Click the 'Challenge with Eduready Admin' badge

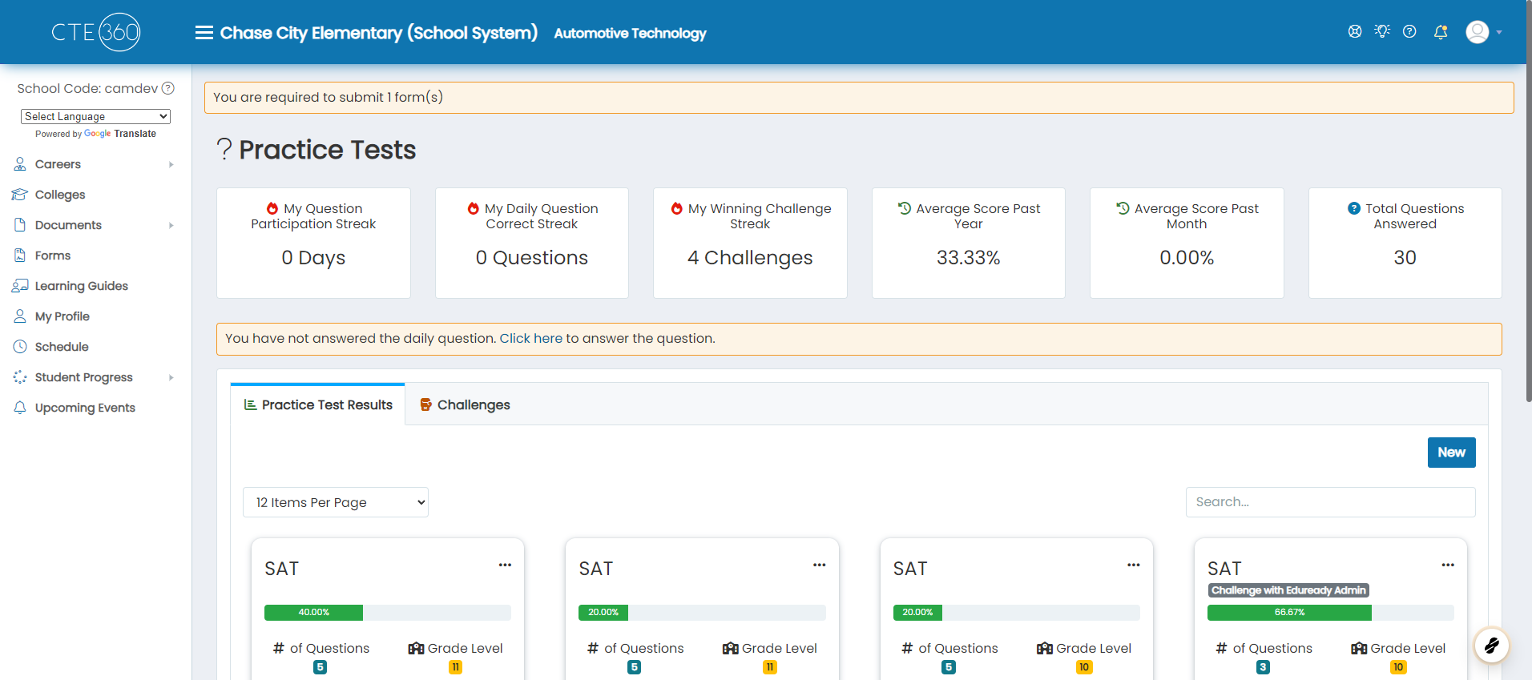coord(1288,590)
